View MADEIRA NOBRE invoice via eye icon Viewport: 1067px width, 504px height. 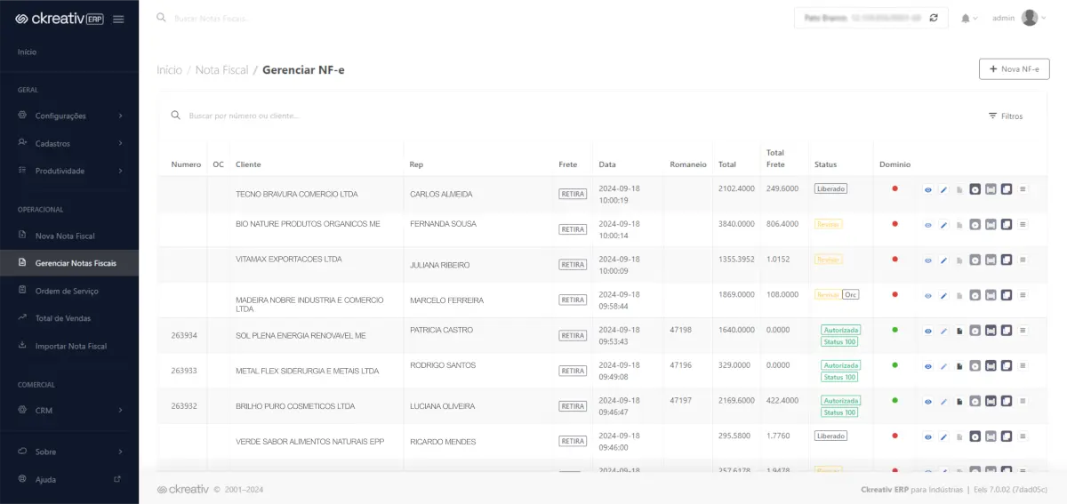tap(927, 295)
